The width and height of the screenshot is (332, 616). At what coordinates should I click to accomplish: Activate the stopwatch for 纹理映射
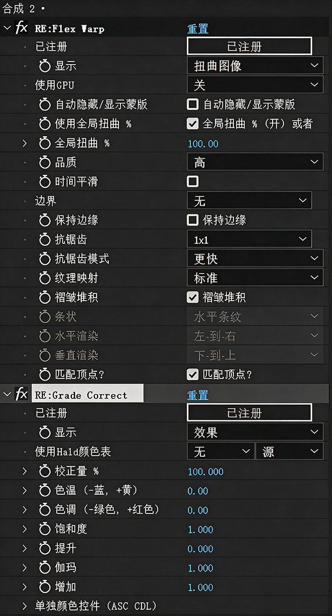click(45, 278)
